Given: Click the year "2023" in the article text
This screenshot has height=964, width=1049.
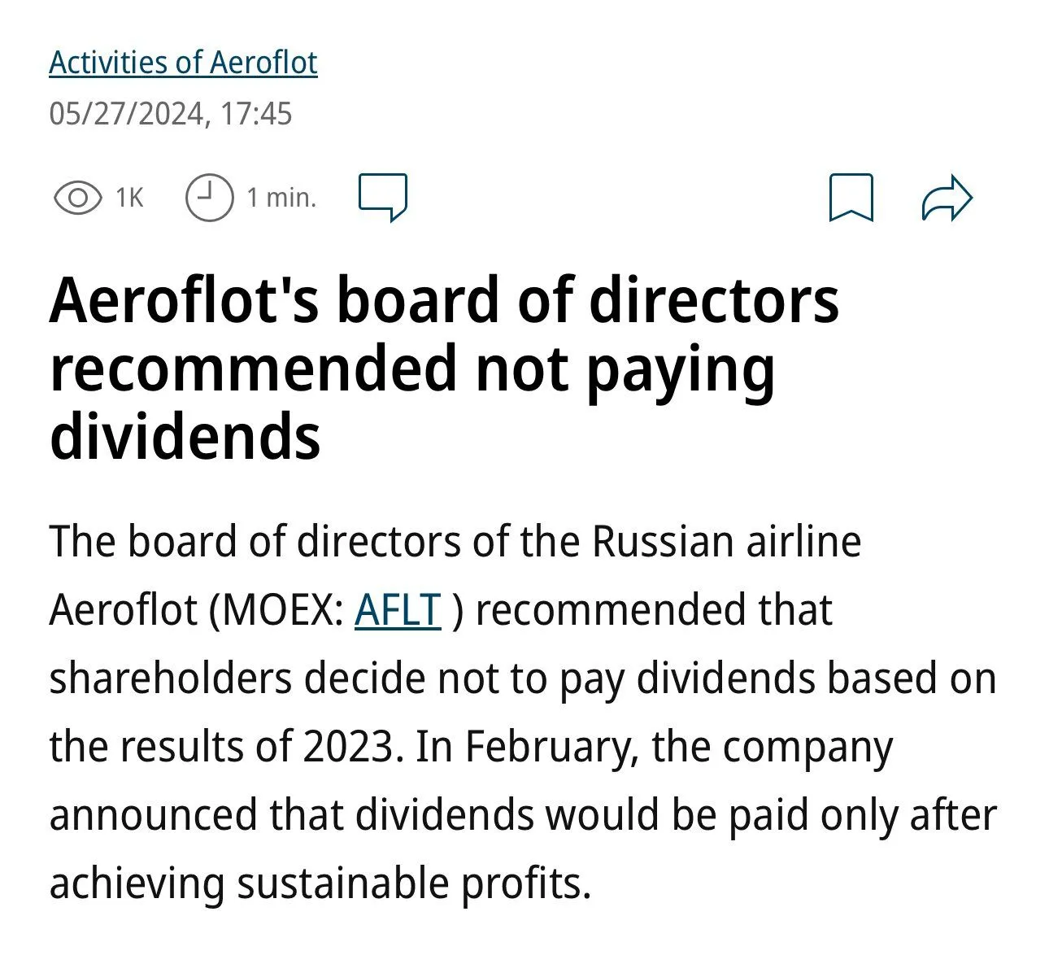Looking at the screenshot, I should coord(348,746).
